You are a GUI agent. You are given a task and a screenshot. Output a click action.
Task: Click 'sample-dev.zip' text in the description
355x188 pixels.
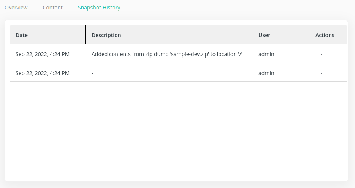pyautogui.click(x=189, y=54)
